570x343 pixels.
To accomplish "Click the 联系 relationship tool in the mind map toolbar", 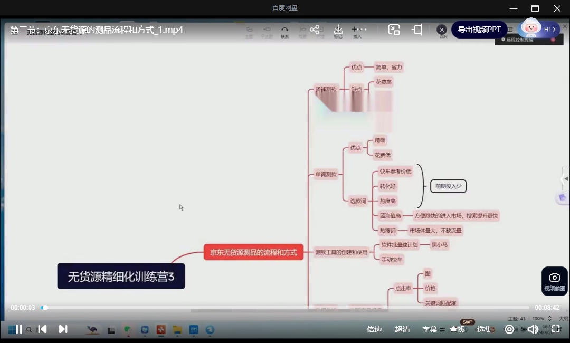I will (x=284, y=32).
